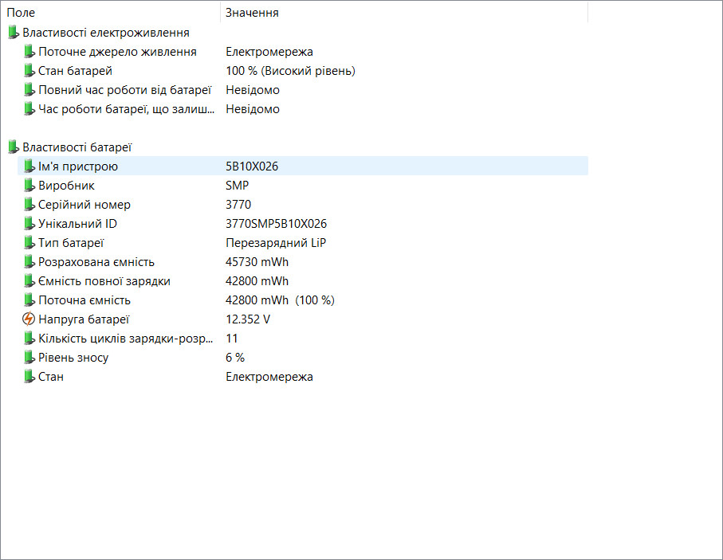
Task: Select the 'Серійний номер' field
Action: pyautogui.click(x=84, y=205)
